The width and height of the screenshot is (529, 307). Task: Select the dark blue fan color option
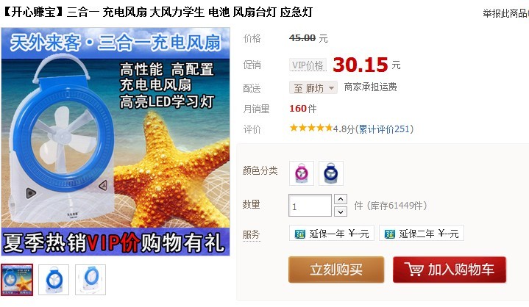pyautogui.click(x=331, y=173)
